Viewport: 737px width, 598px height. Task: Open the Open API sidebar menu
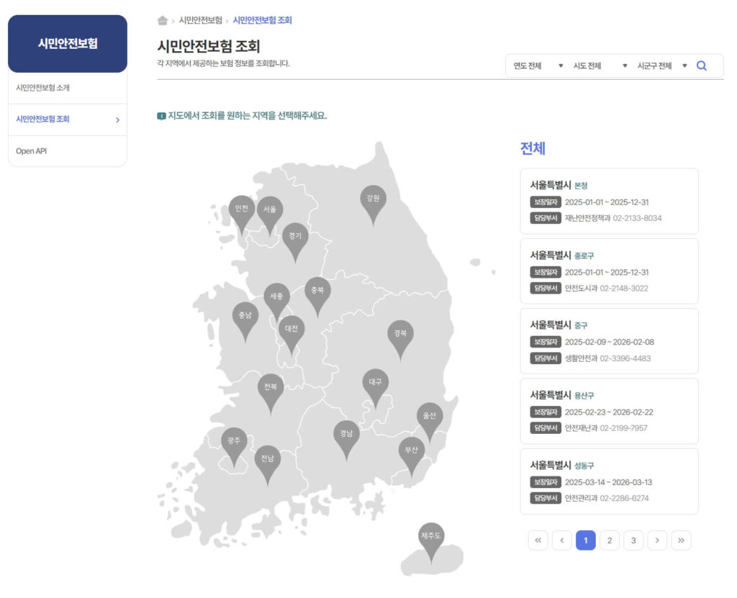[32, 150]
